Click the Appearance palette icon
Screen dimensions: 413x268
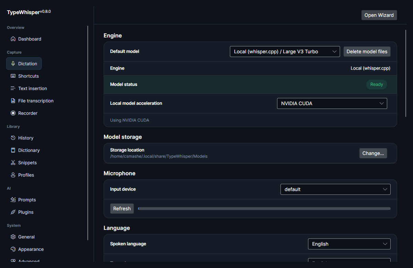13,249
